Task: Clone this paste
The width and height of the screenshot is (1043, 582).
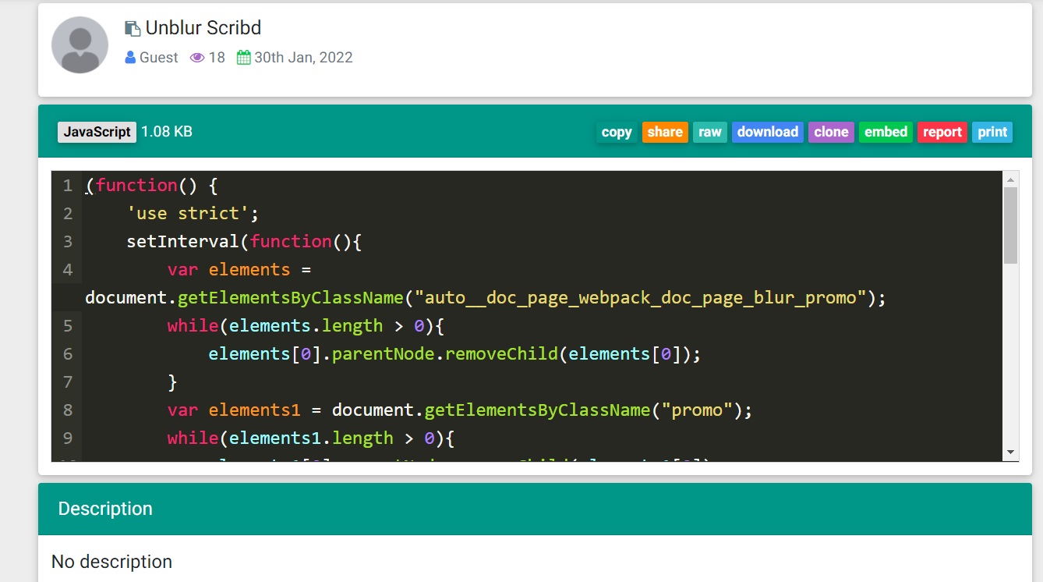Action: point(831,132)
